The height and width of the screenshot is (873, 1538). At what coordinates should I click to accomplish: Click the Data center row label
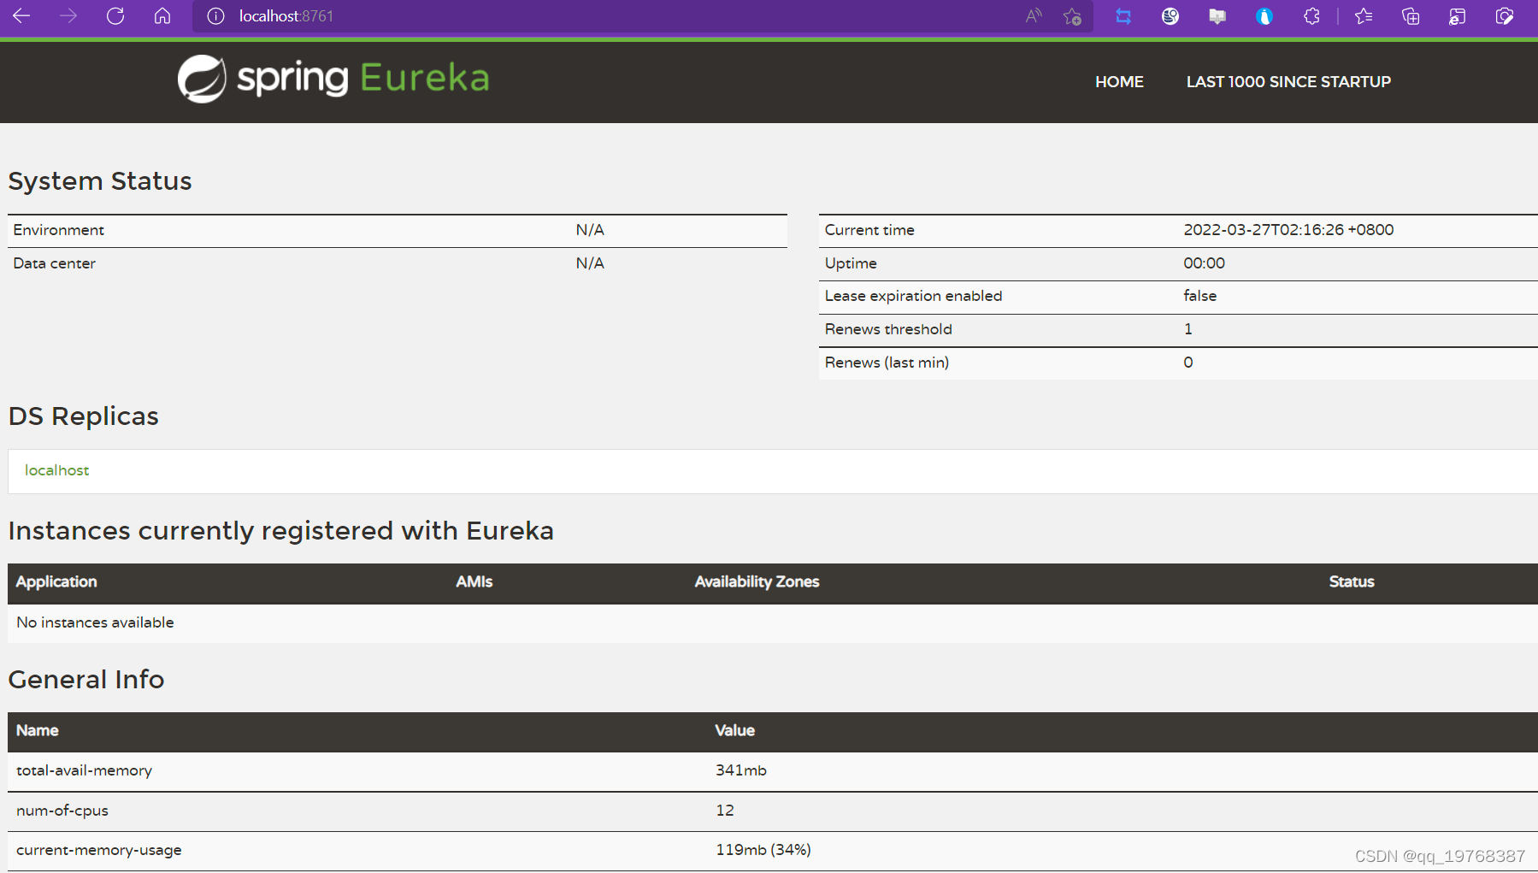coord(54,263)
